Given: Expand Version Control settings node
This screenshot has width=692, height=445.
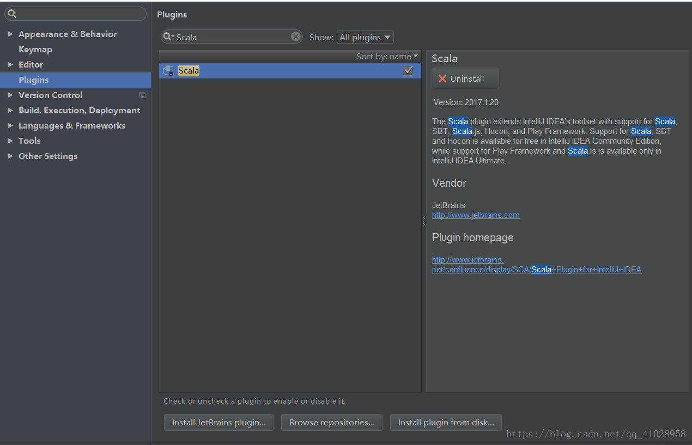Looking at the screenshot, I should point(10,95).
